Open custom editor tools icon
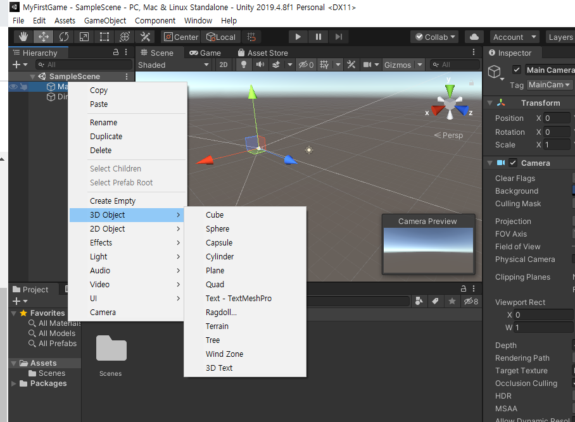Screen dimensions: 575x422 pyautogui.click(x=145, y=37)
